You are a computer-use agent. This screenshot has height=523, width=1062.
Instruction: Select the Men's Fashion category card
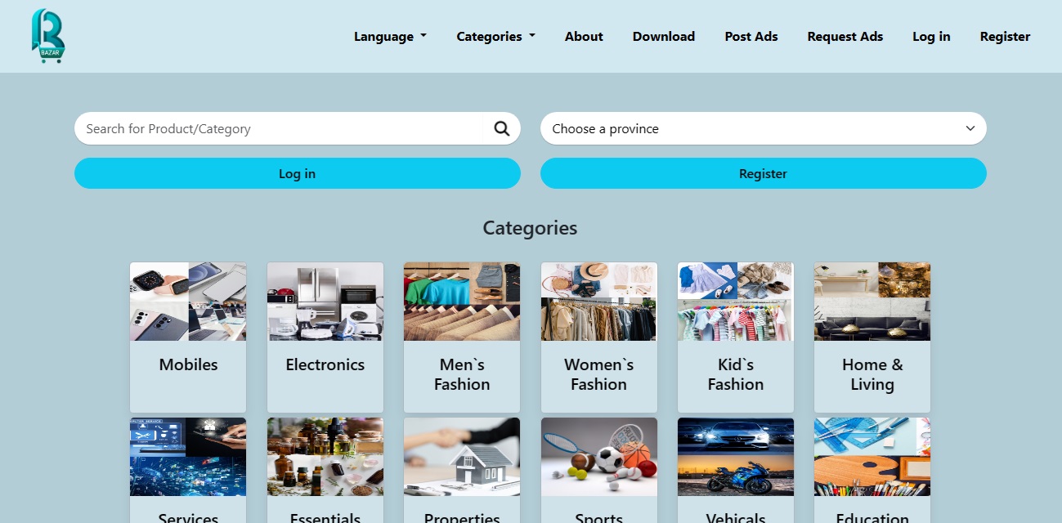(x=462, y=337)
